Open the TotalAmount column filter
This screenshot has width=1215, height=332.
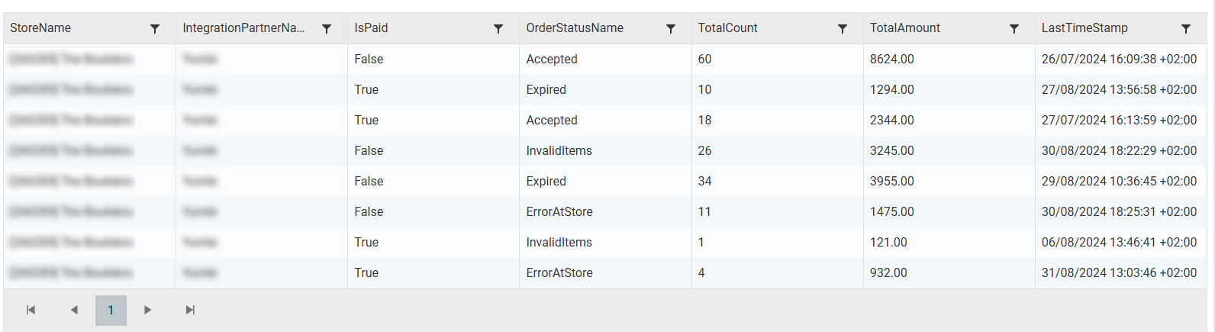point(1014,29)
